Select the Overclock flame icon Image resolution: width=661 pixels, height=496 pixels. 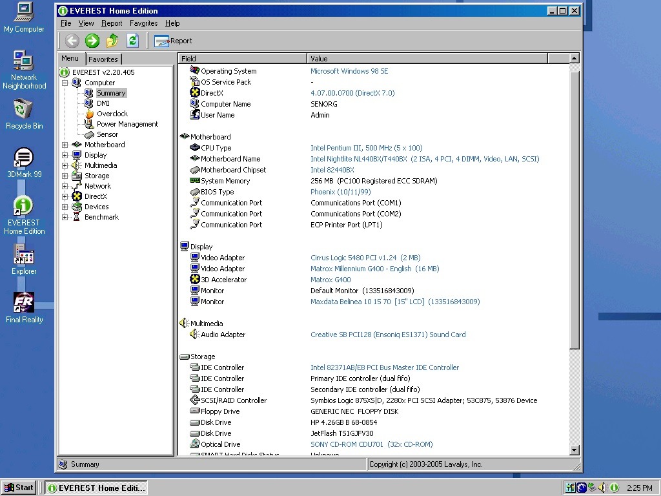(89, 114)
